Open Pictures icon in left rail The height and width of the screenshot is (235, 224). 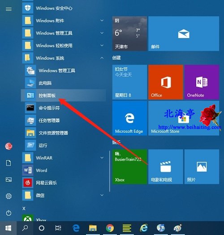pyautogui.click(x=9, y=179)
